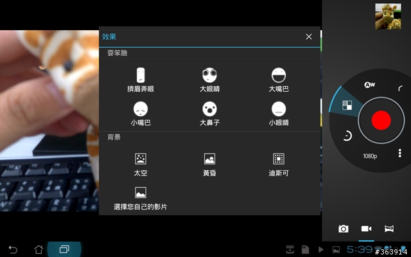
Task: Open the download notification icon
Action: (290, 249)
